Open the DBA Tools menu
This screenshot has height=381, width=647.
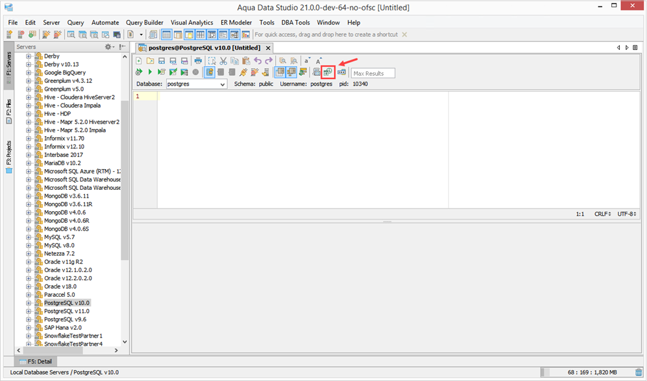pos(295,23)
